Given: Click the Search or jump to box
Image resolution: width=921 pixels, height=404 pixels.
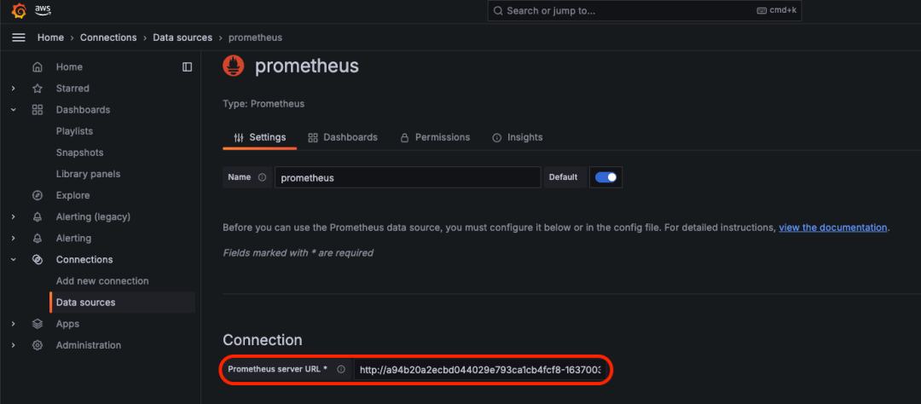Looking at the screenshot, I should (x=645, y=11).
